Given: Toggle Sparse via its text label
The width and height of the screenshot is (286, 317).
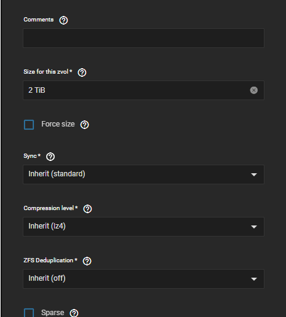Looking at the screenshot, I should click(x=52, y=313).
